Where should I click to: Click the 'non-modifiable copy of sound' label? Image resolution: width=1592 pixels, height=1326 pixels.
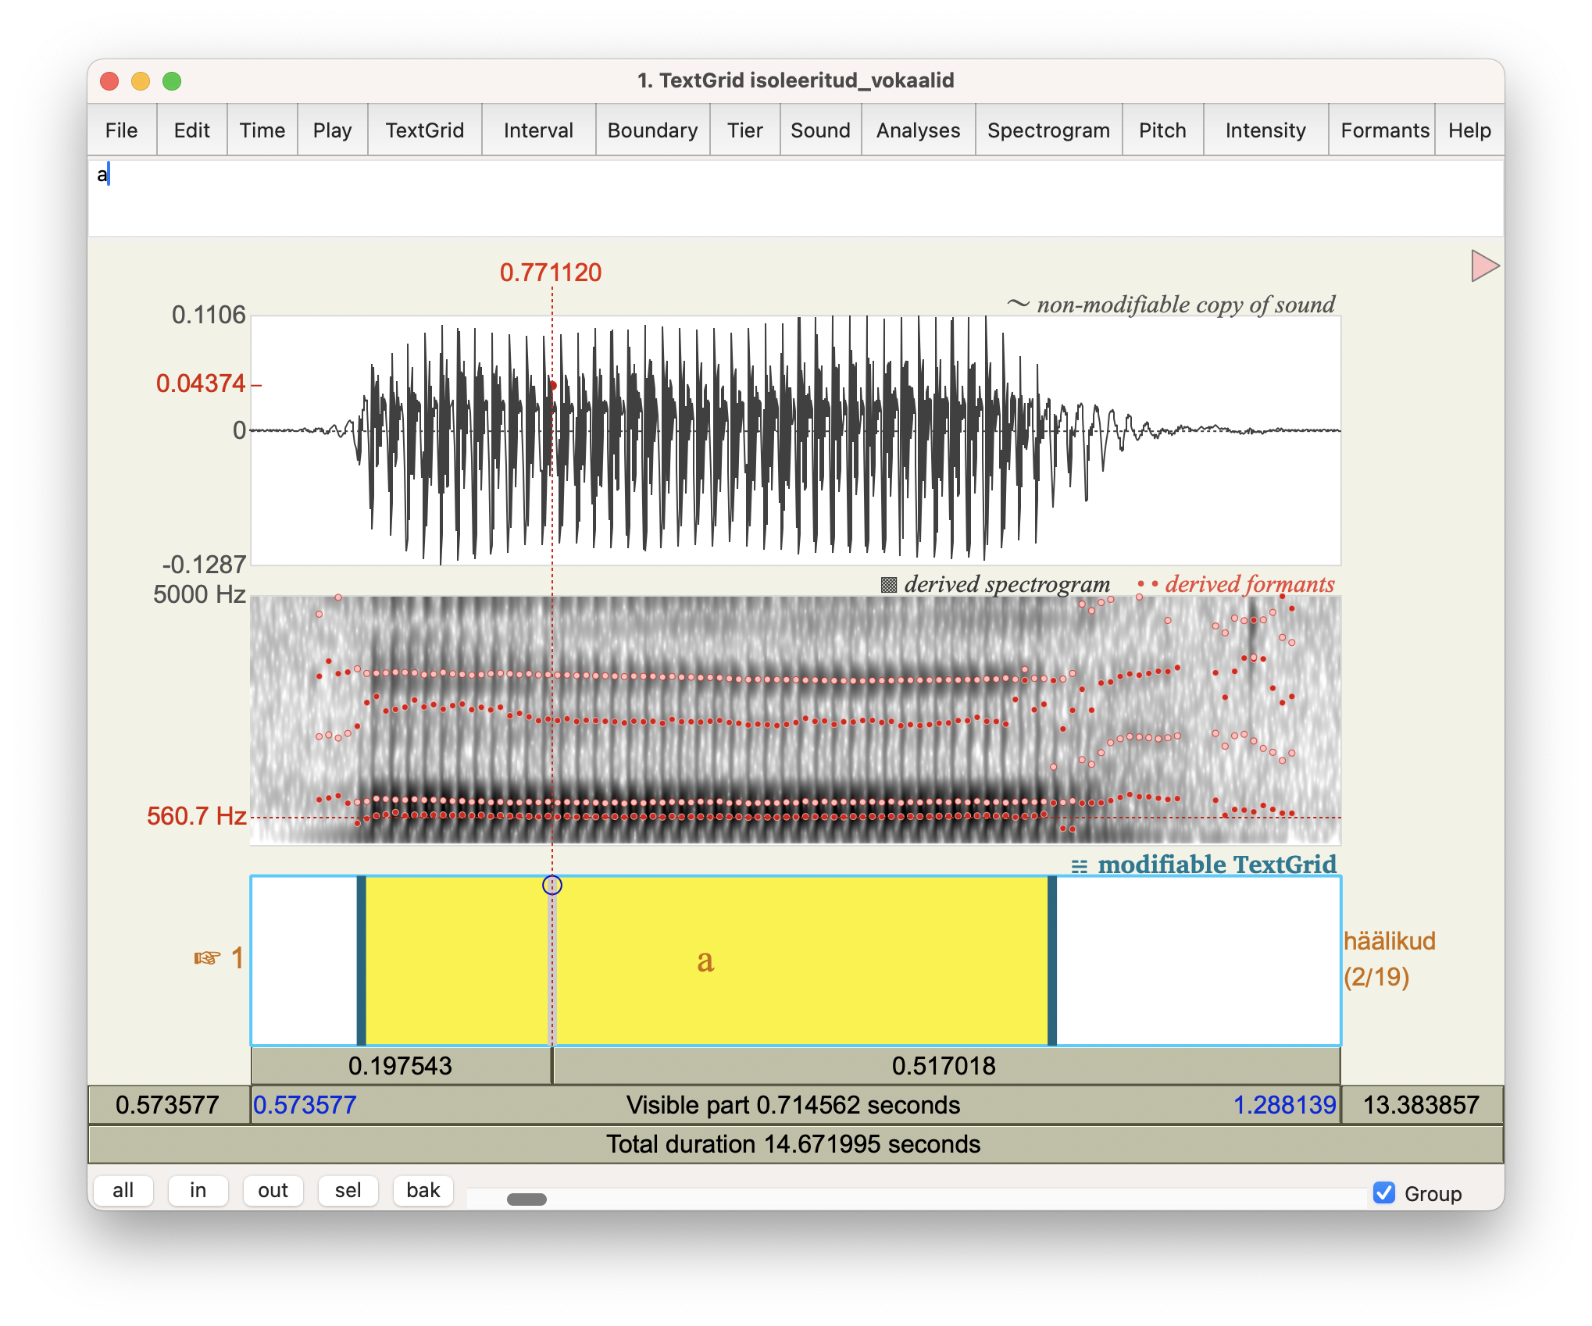click(1186, 305)
